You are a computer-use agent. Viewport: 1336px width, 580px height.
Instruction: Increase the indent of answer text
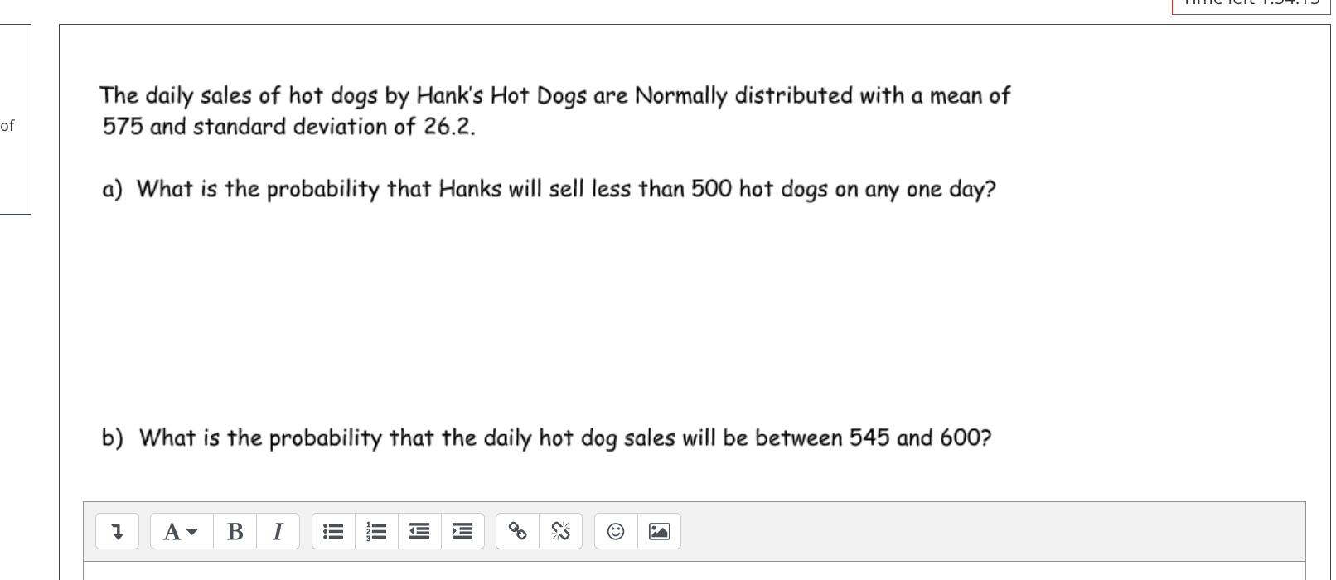tap(462, 531)
